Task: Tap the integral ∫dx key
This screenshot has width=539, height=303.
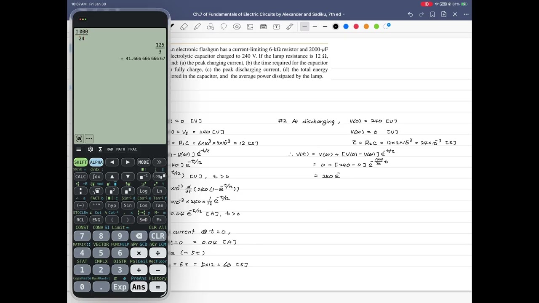Action: (96, 176)
